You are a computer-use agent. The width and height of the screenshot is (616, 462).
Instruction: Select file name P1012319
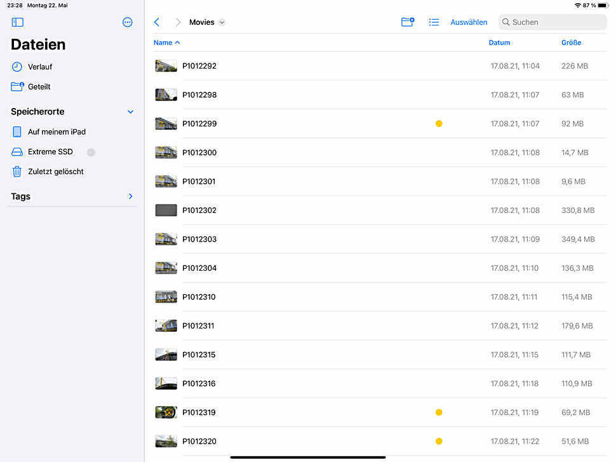(199, 412)
